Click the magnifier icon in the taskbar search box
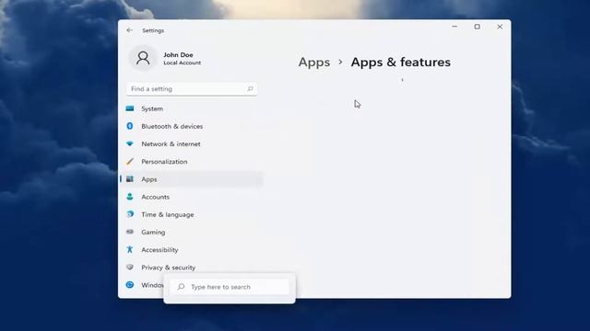 (181, 287)
